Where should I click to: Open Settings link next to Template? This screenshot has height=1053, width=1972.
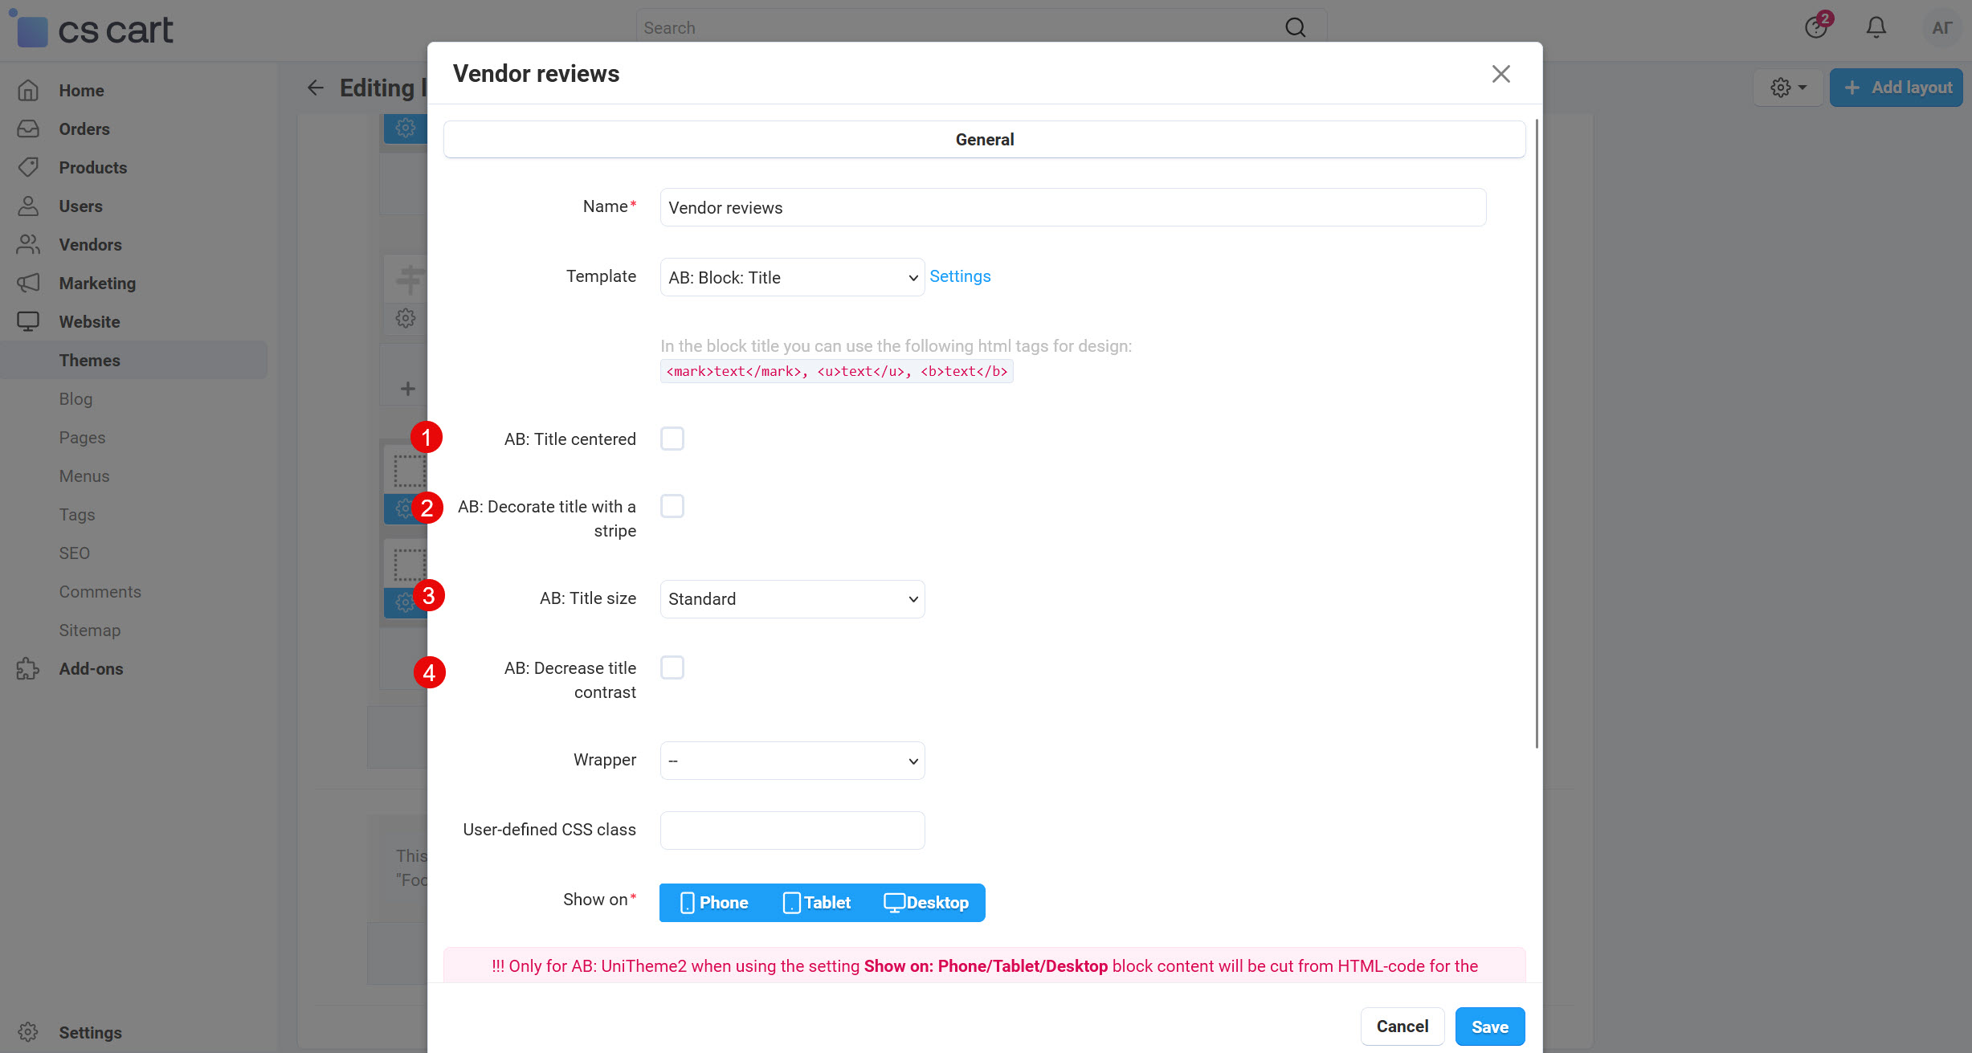coord(960,275)
